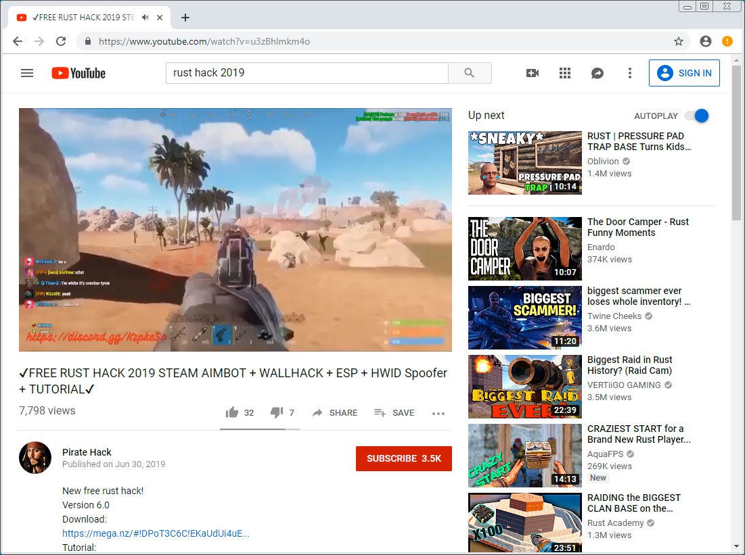Viewport: 745px width, 555px height.
Task: Click into the search field containing rust hack 2019
Action: [307, 73]
